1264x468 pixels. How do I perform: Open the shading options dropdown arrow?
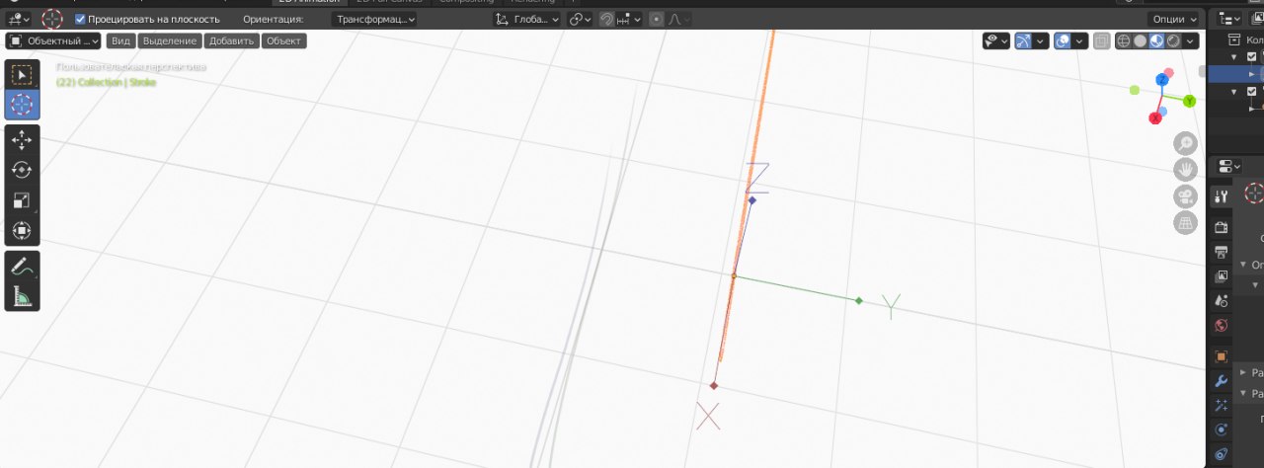tap(1191, 40)
